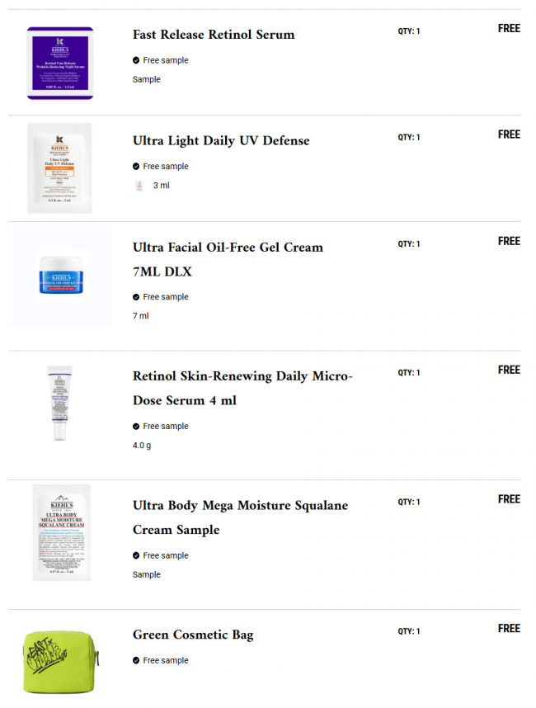Open Retinol Skin-Renewing Daily Micro-Dose Serum link
Viewport: 536px width, 708px height.
click(242, 389)
